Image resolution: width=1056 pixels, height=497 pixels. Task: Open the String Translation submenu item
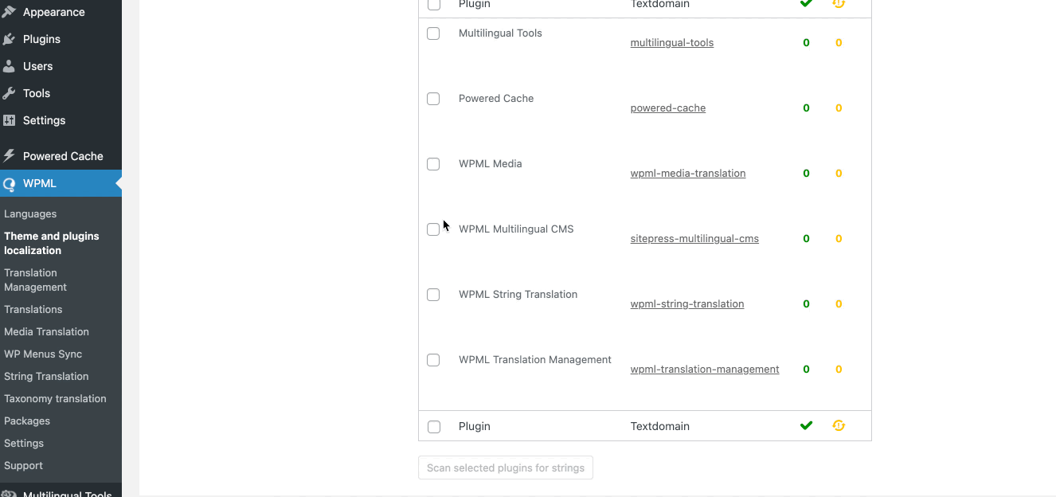46,376
